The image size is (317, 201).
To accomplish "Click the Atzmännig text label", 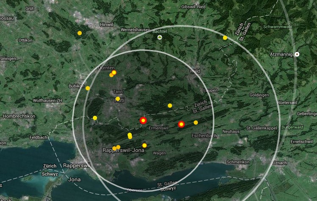I will [281, 54].
